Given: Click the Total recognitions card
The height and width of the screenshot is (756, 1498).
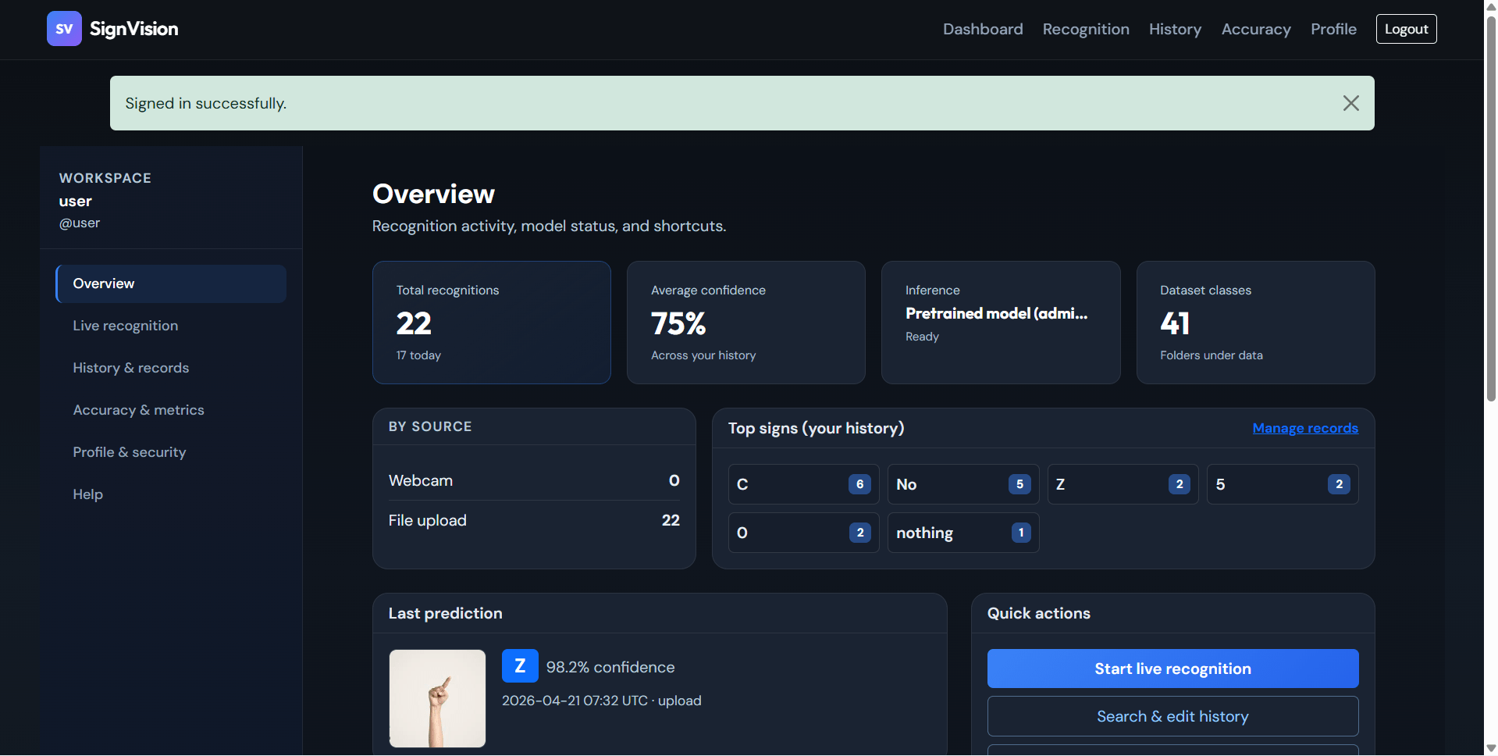Looking at the screenshot, I should tap(492, 323).
